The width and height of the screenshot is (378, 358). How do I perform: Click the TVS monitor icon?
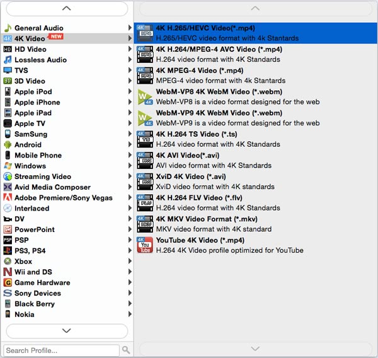pos(8,71)
